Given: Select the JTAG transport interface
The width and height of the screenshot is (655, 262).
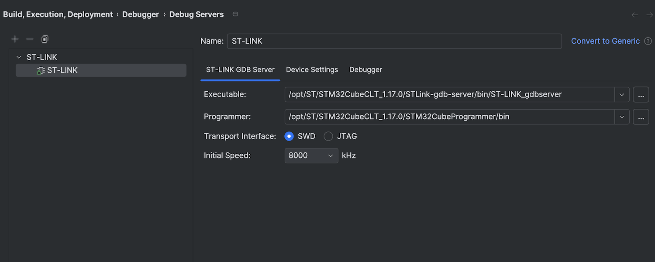Looking at the screenshot, I should pos(328,136).
